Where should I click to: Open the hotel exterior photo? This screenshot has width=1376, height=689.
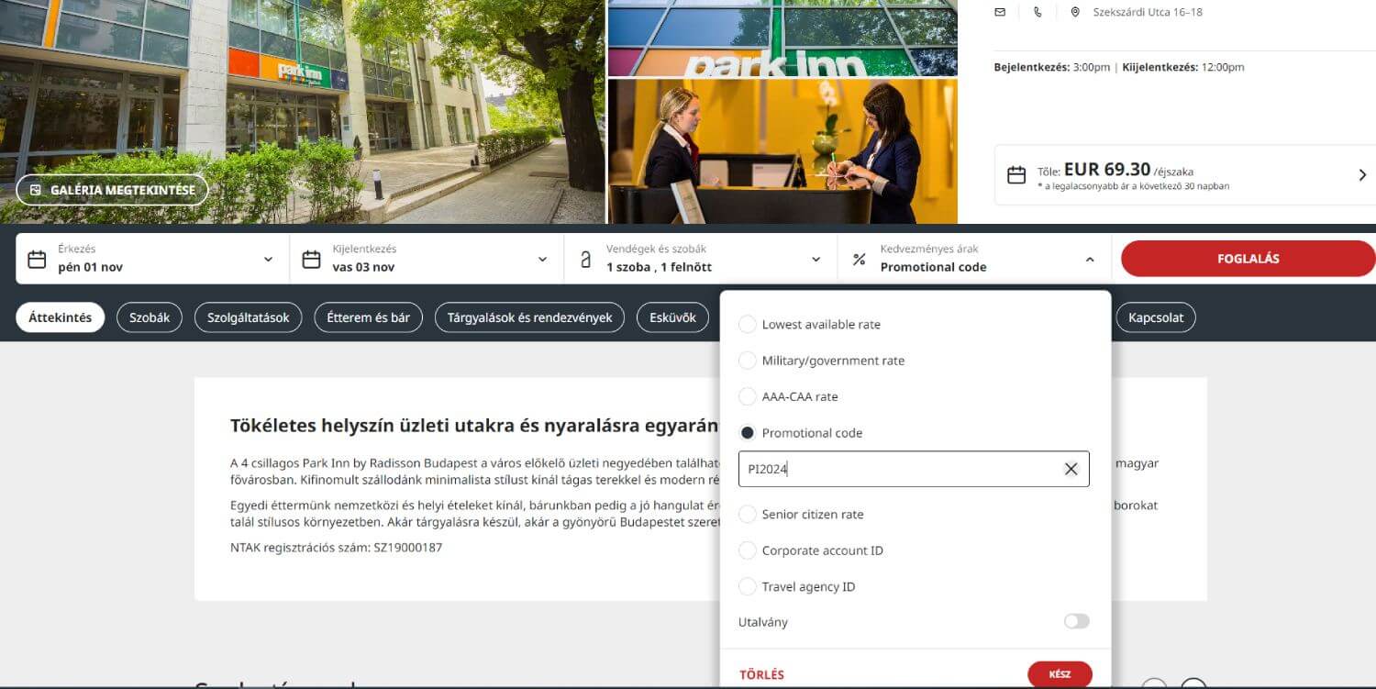click(x=302, y=111)
